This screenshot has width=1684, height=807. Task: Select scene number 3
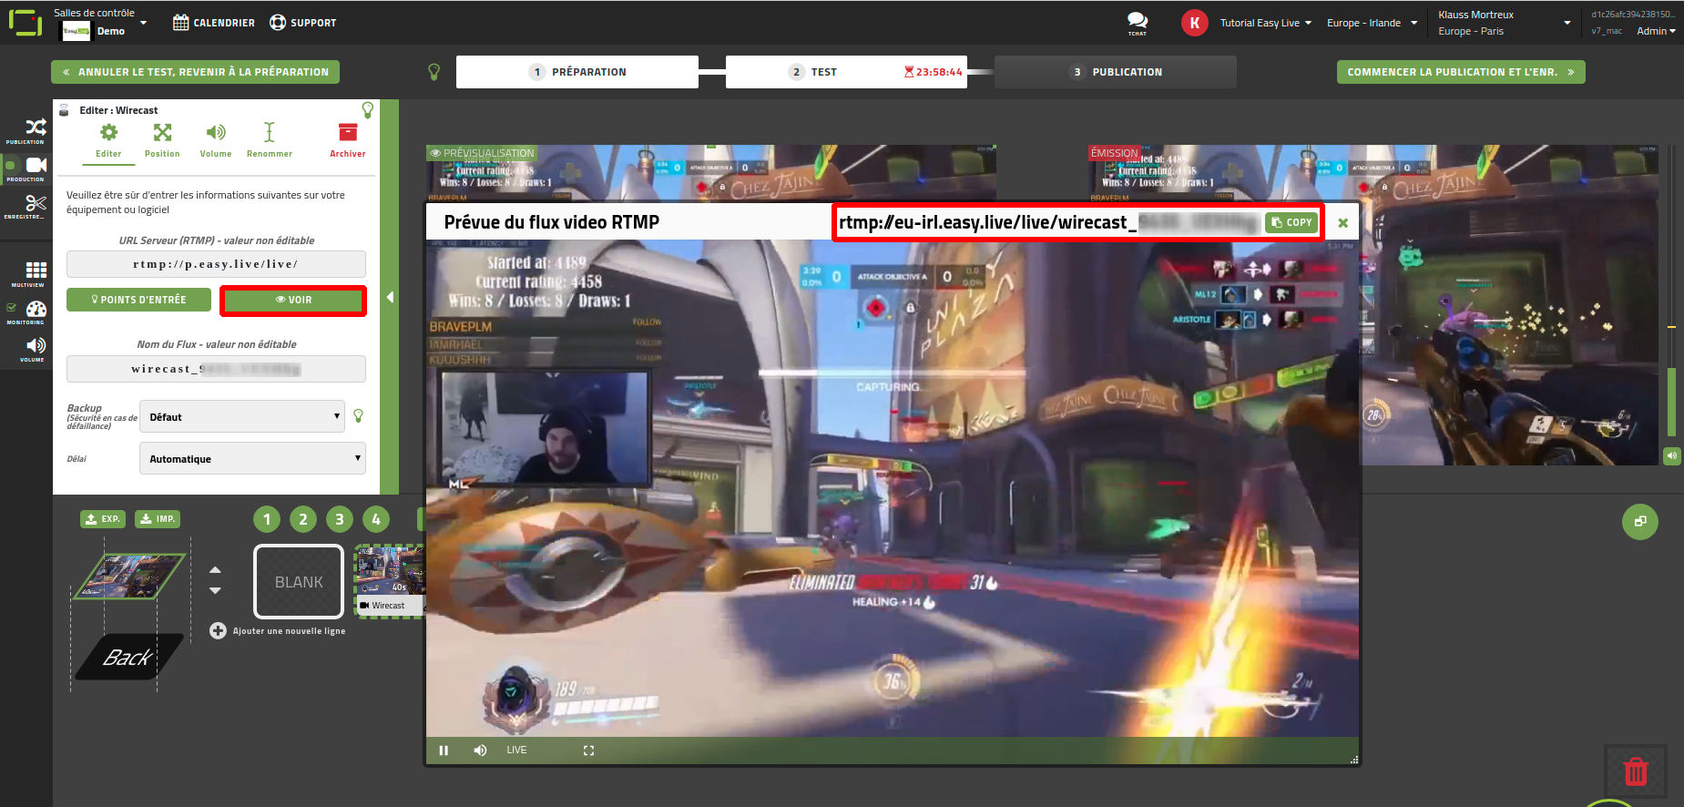click(x=340, y=519)
